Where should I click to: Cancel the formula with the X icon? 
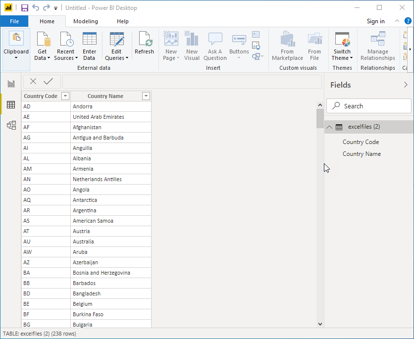tap(33, 82)
